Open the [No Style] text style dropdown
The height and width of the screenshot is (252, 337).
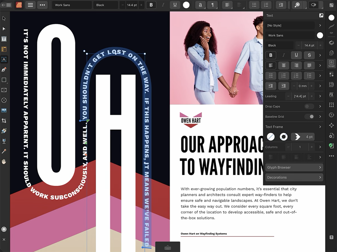[290, 25]
